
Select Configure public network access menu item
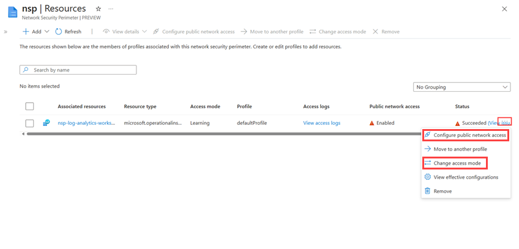point(469,135)
